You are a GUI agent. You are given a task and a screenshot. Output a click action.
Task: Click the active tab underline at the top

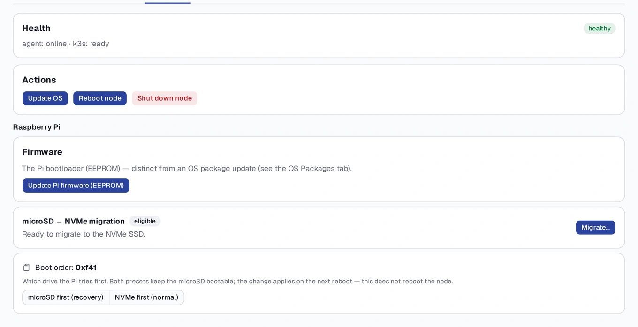pyautogui.click(x=168, y=3)
